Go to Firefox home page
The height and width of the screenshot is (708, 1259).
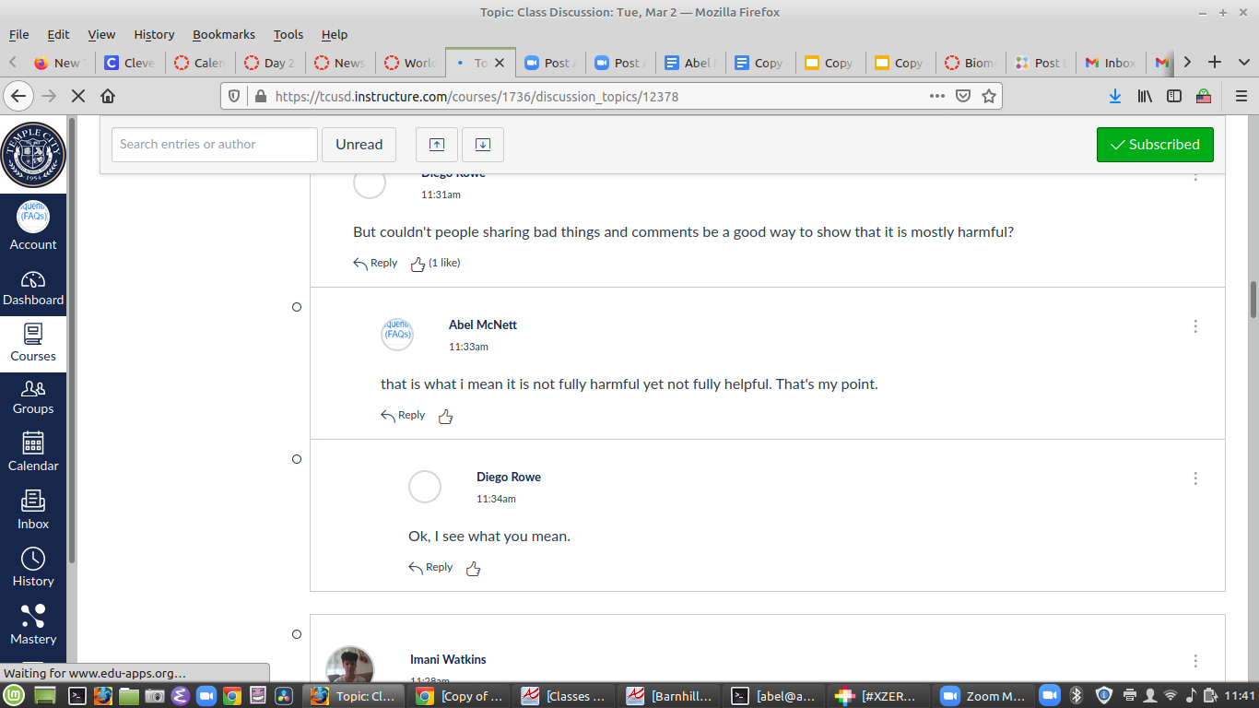point(108,96)
